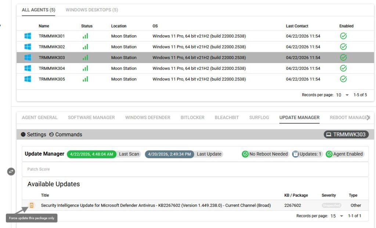Open the Commands menu
The height and width of the screenshot is (228, 376).
tap(66, 134)
